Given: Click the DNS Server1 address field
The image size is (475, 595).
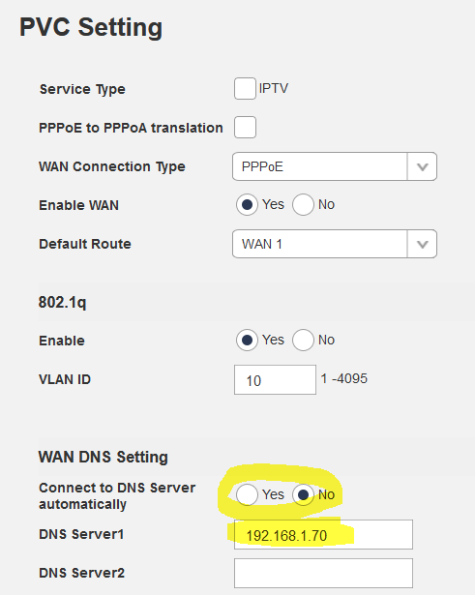Looking at the screenshot, I should click(323, 535).
